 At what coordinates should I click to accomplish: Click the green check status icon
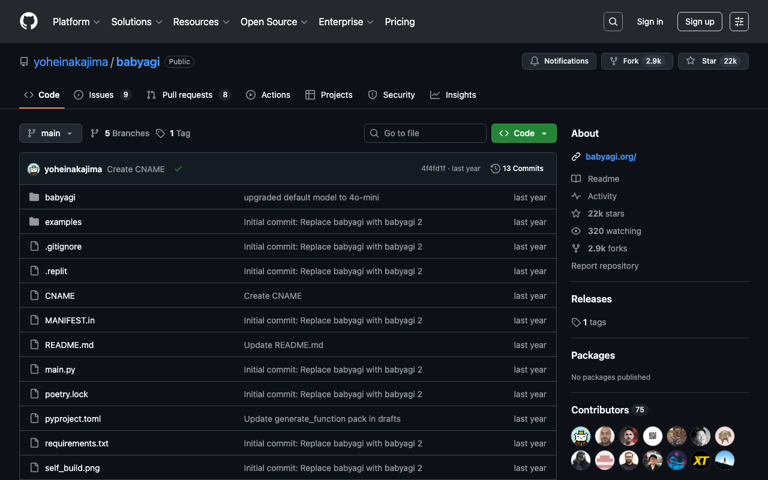point(178,169)
